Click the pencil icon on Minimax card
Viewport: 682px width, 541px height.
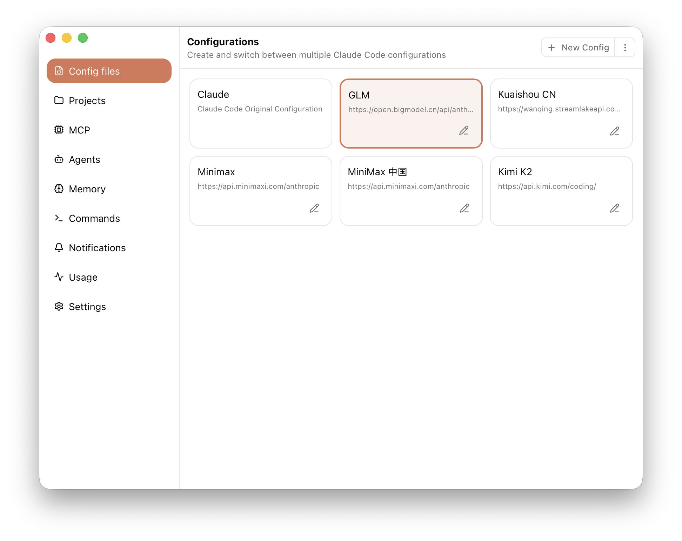point(314,208)
